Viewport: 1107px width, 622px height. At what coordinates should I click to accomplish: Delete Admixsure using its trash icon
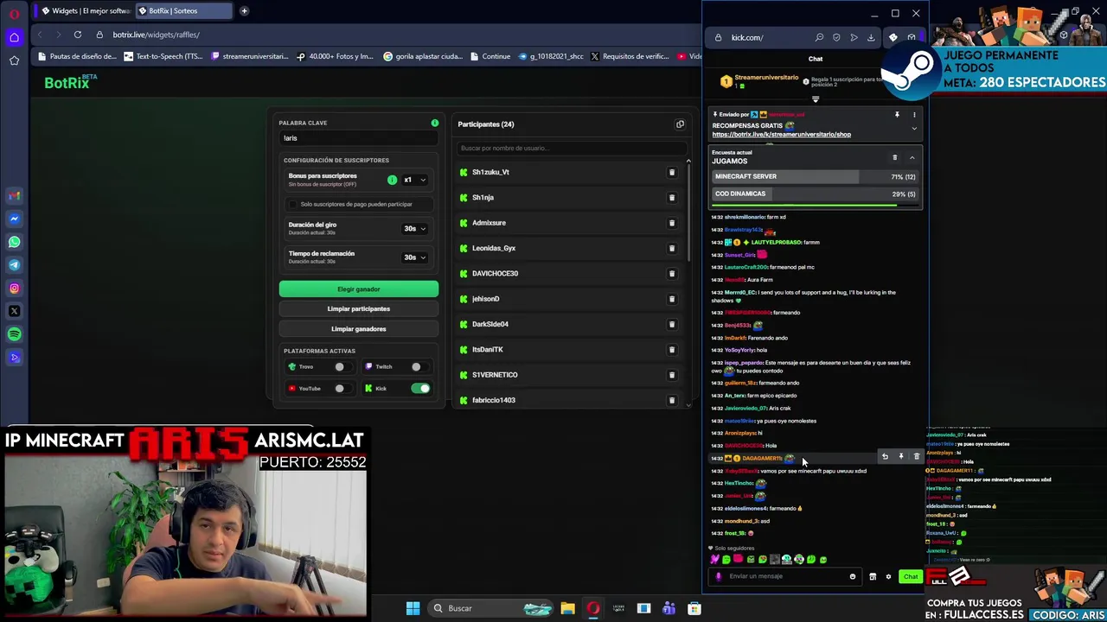click(671, 223)
